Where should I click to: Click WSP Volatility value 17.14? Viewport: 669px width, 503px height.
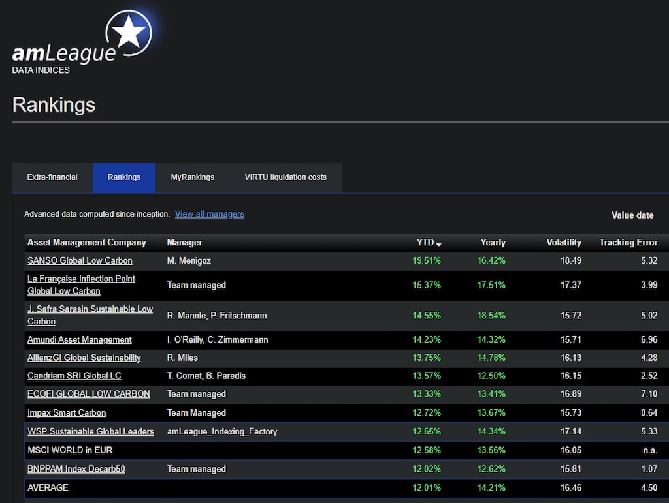pyautogui.click(x=571, y=431)
